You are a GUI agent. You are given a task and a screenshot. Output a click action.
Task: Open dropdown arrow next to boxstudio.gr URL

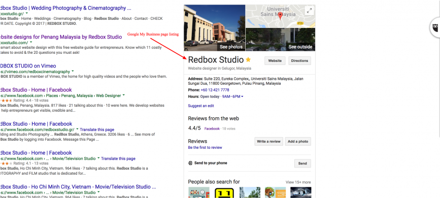27,13
